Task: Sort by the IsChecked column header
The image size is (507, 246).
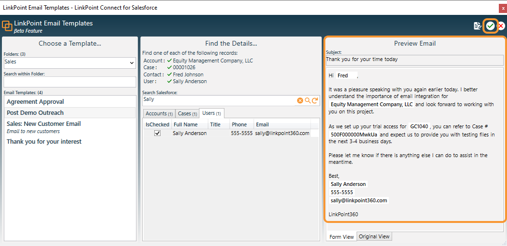Action: [x=158, y=124]
